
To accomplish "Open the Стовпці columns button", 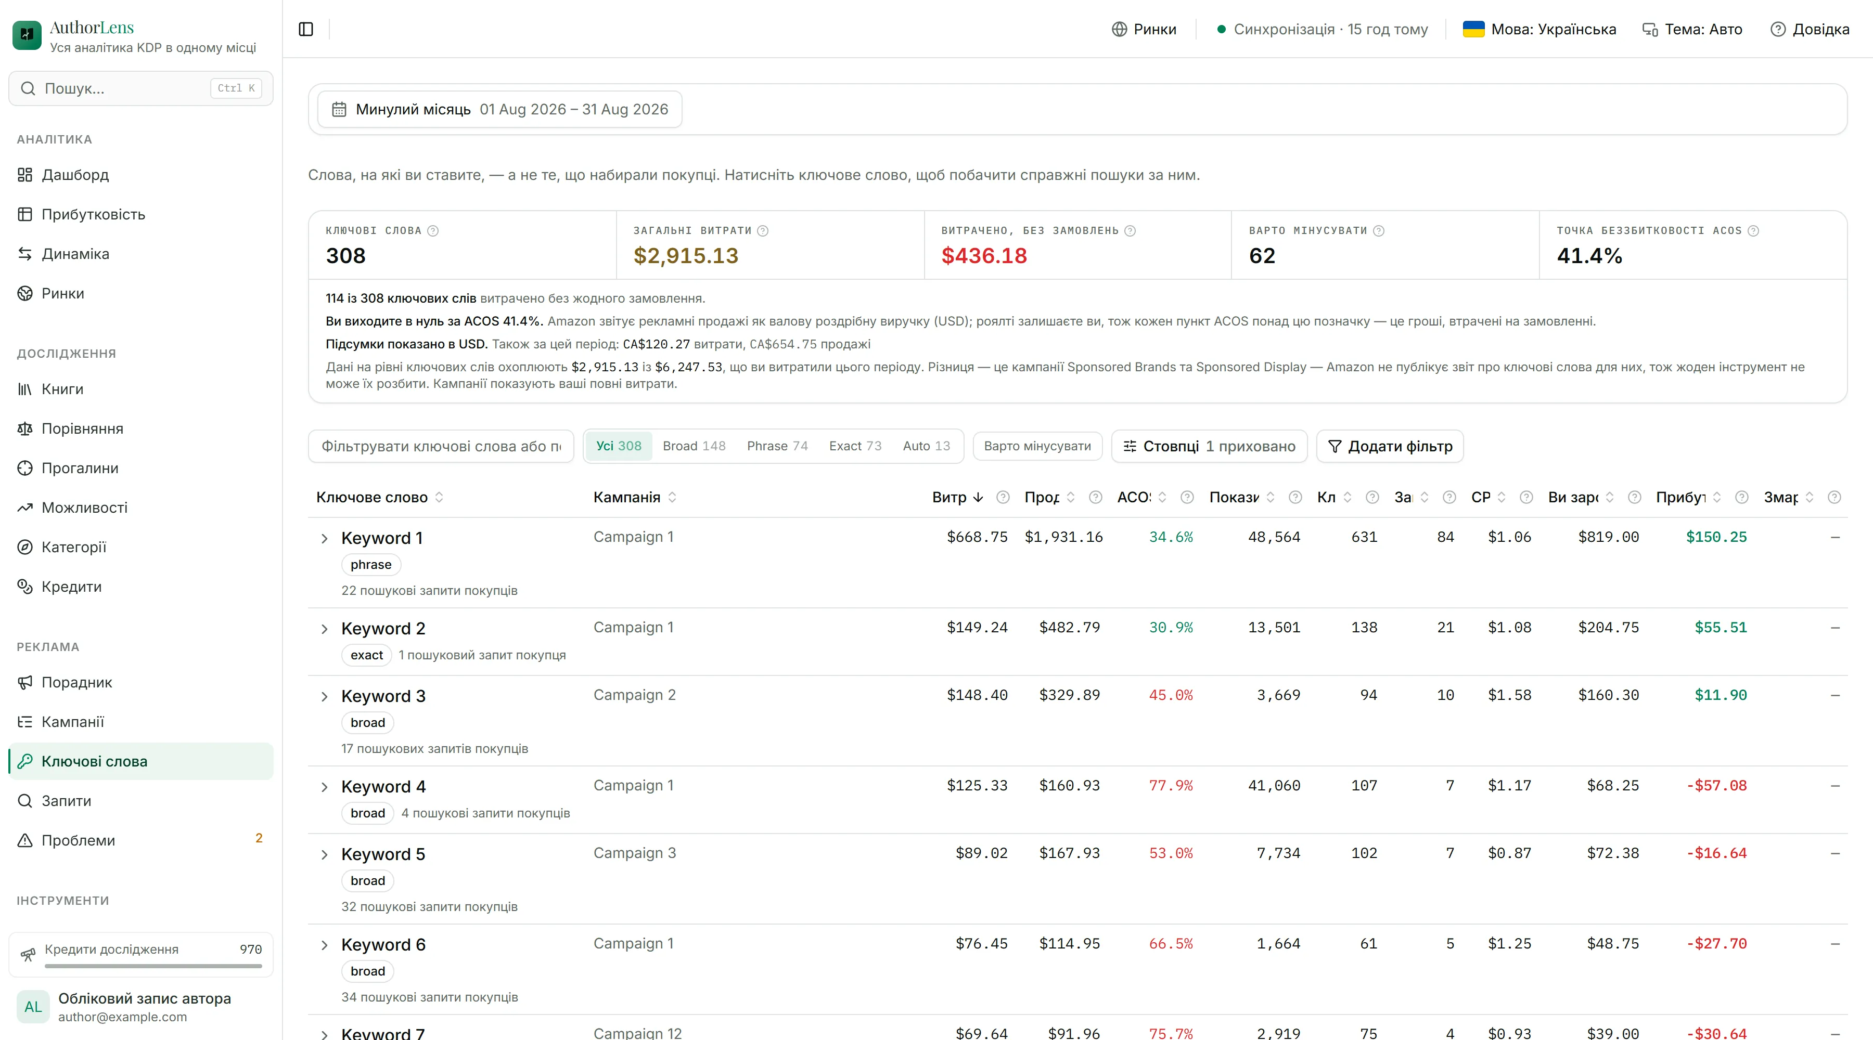I will click(1209, 446).
